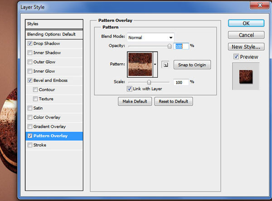Select the Inner Shadow label
The image size is (272, 201).
pyautogui.click(x=47, y=53)
